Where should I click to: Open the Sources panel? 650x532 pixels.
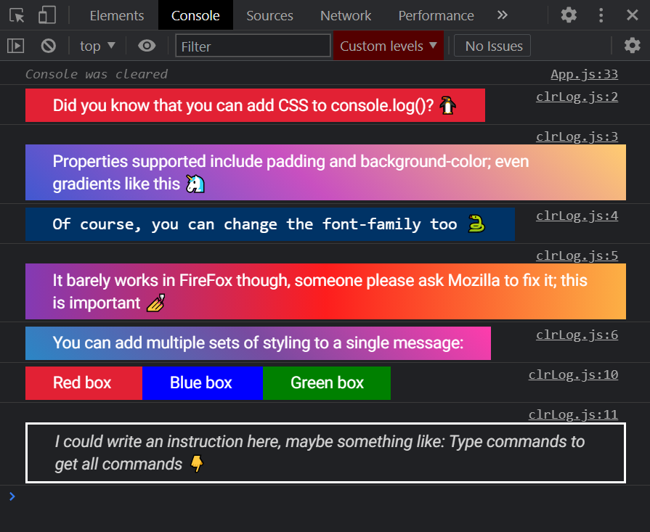tap(269, 15)
